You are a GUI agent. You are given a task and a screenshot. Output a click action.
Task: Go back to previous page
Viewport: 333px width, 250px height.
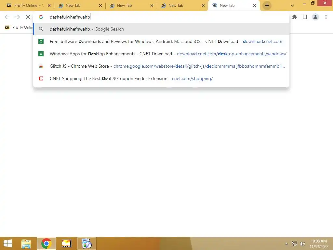pyautogui.click(x=7, y=17)
